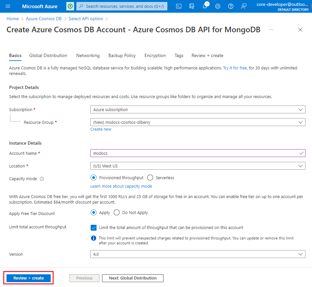Image resolution: width=312 pixels, height=287 pixels.
Task: Click the Review + create button
Action: [29, 278]
